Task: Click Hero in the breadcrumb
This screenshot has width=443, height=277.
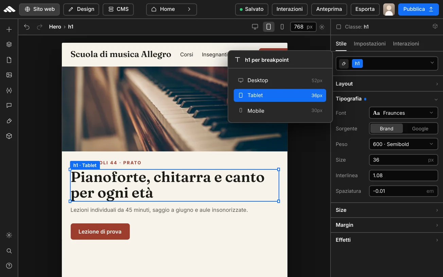Action: (x=55, y=27)
